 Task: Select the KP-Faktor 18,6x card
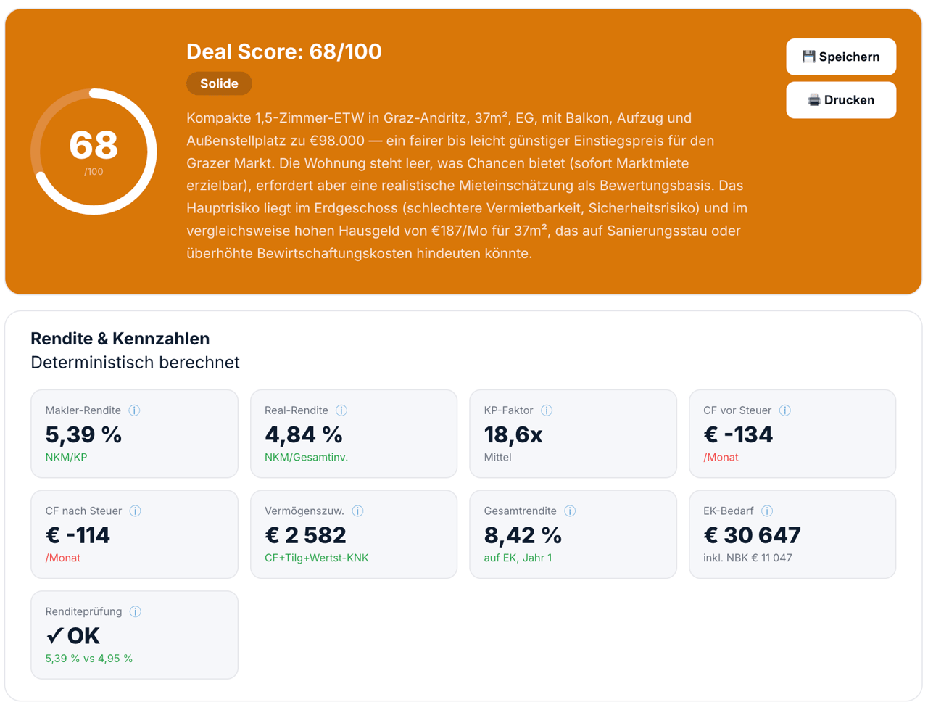point(573,434)
